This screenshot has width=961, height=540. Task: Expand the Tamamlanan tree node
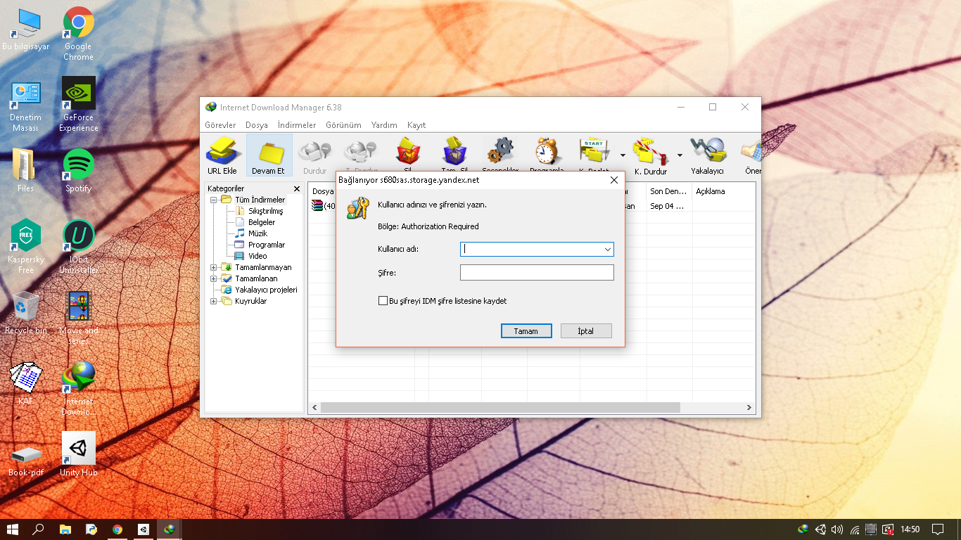pos(214,278)
